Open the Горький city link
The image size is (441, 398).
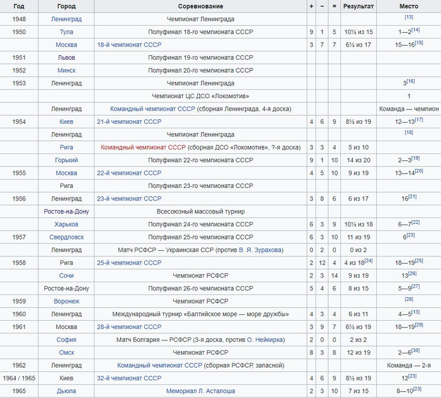(66, 160)
